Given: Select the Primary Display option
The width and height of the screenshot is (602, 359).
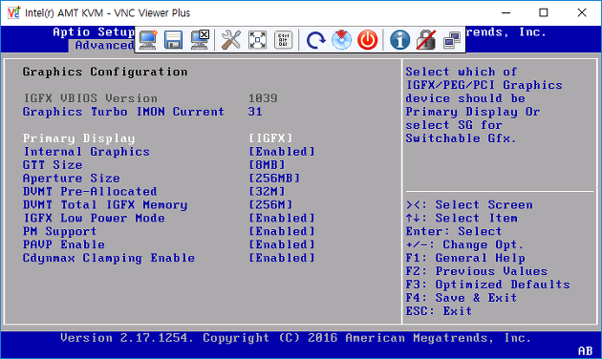Looking at the screenshot, I should pos(78,138).
